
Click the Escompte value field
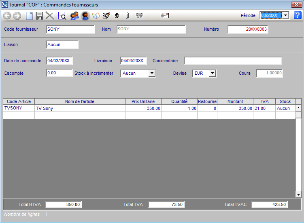click(59, 74)
